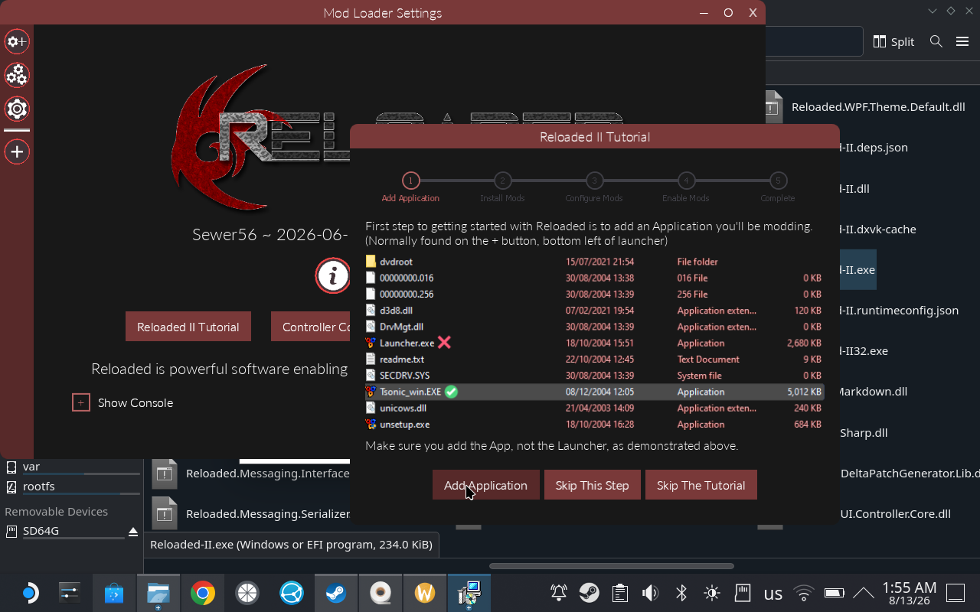Image resolution: width=980 pixels, height=612 pixels.
Task: Open System Settings sliders icon on taskbar
Action: (70, 593)
